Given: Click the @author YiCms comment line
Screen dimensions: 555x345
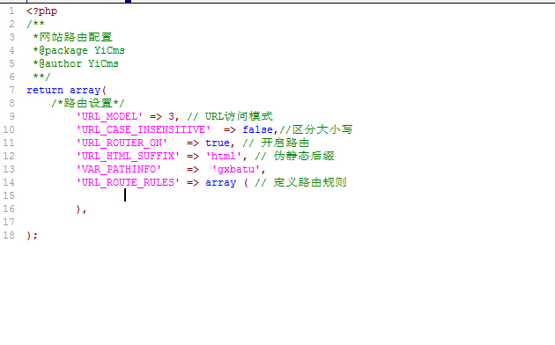Looking at the screenshot, I should click(76, 63).
